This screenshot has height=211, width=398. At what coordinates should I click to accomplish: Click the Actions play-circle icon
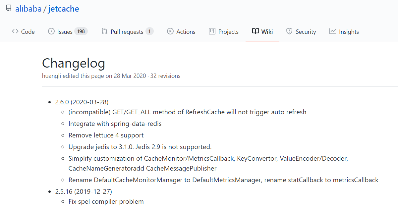click(170, 31)
